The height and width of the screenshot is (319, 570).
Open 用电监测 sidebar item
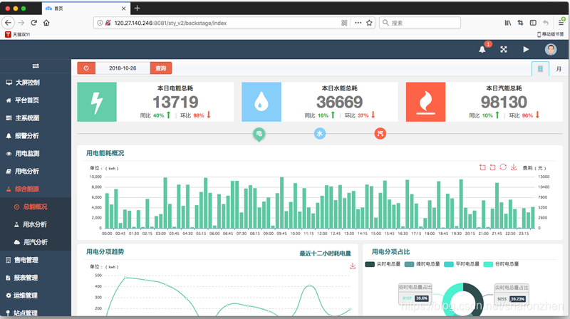point(36,154)
